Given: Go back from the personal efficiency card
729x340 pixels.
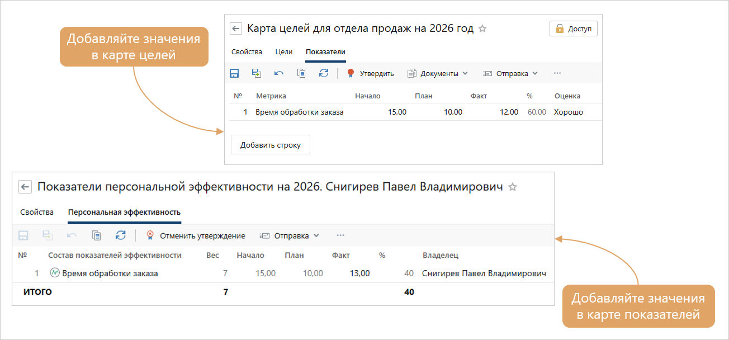Looking at the screenshot, I should click(x=25, y=187).
